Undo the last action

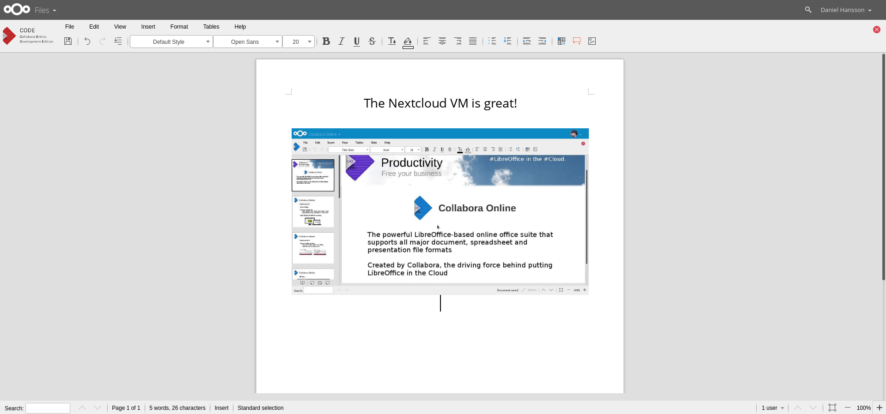click(87, 41)
